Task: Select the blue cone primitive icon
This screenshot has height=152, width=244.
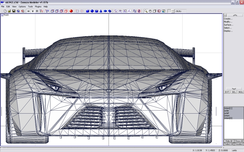Action: [x=101, y=11]
